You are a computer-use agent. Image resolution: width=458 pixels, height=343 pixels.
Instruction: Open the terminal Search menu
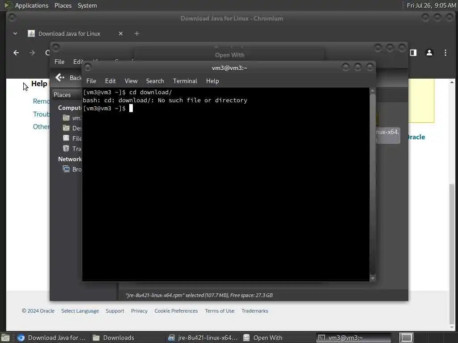[155, 81]
